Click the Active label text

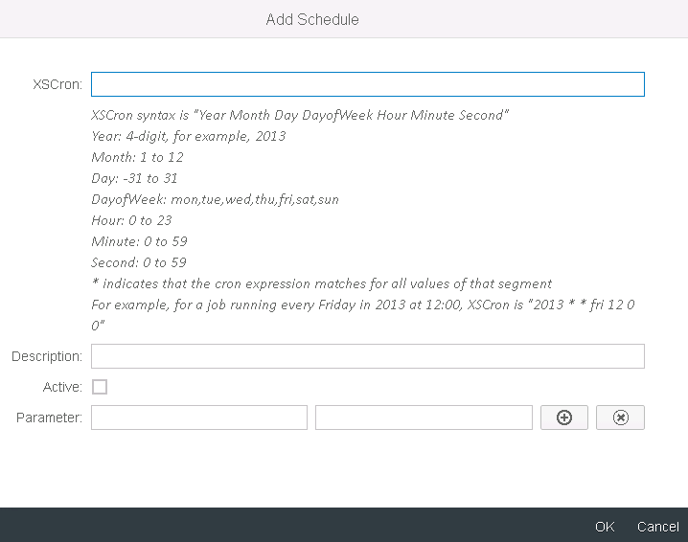pos(62,387)
